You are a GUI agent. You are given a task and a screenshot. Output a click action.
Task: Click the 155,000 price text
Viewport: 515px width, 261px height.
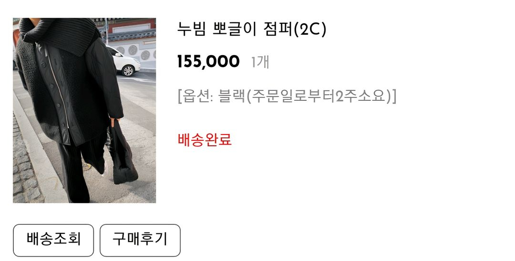point(208,62)
